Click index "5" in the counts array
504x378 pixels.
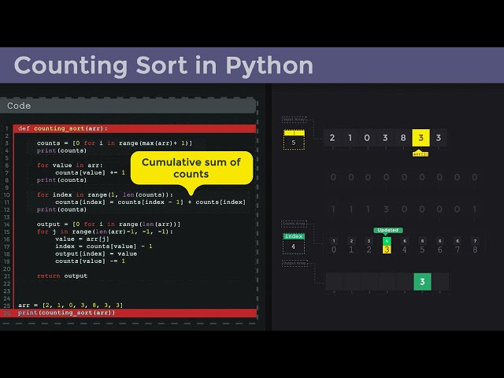[422, 250]
